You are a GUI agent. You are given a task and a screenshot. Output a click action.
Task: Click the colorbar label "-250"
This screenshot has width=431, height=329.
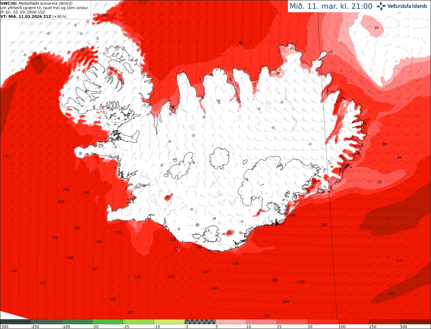click(x=35, y=327)
